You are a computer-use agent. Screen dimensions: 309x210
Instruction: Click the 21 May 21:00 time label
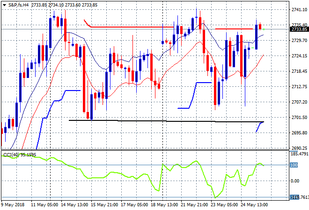[x=194, y=205]
